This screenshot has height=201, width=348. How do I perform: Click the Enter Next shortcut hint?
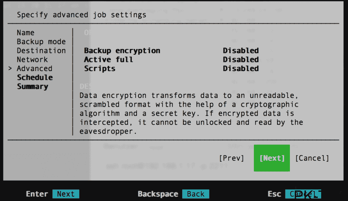point(66,194)
